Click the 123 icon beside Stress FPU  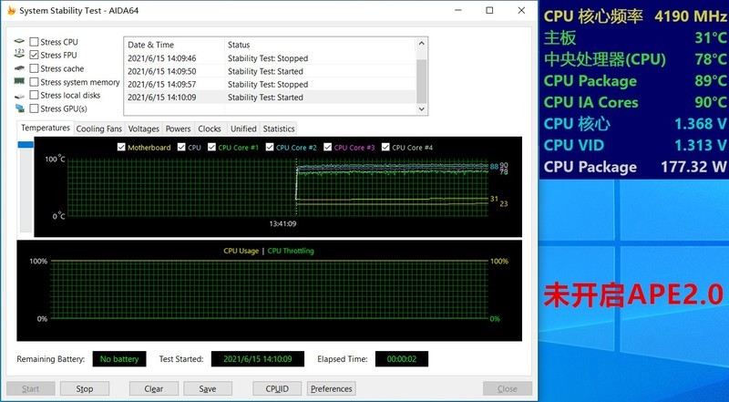pyautogui.click(x=19, y=54)
